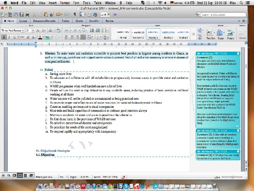
Task: Show track changes icon in status bar
Action: pyautogui.click(x=123, y=177)
